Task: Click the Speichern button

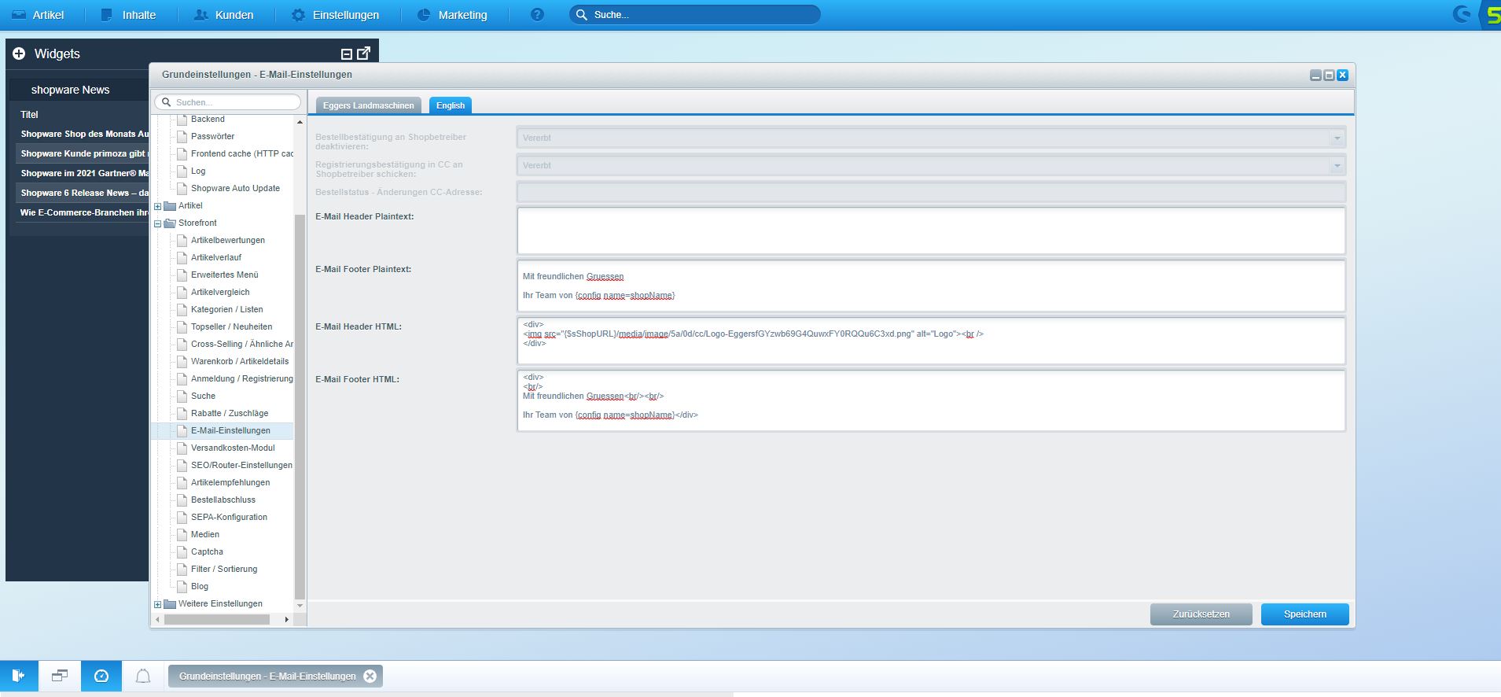Action: (x=1304, y=614)
